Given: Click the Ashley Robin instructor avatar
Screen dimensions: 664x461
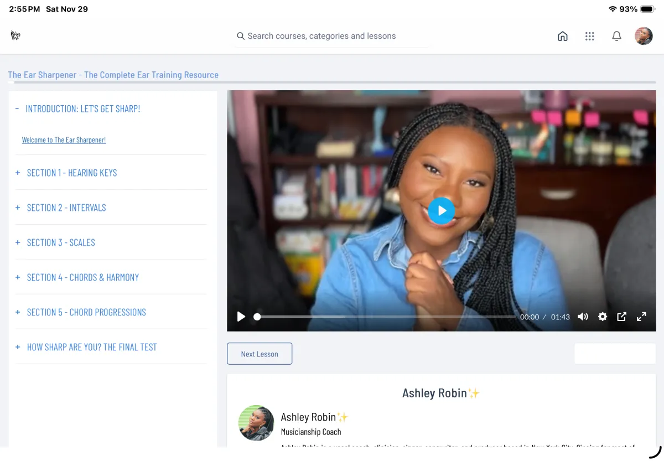Looking at the screenshot, I should 256,423.
